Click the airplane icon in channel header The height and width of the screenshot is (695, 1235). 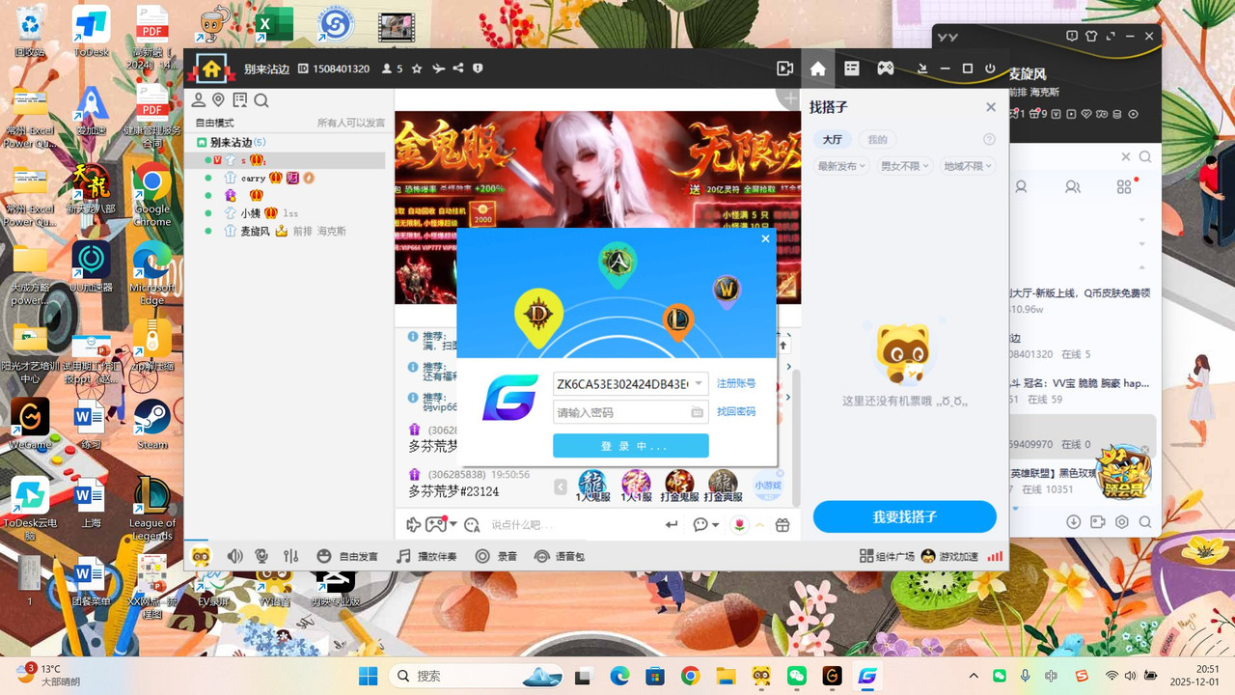coord(438,69)
